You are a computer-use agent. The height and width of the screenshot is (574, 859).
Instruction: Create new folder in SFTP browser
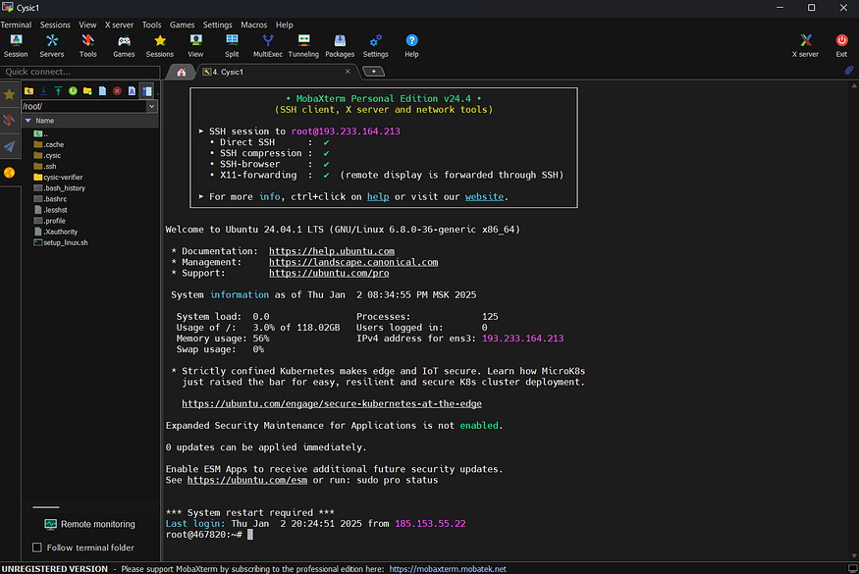87,91
